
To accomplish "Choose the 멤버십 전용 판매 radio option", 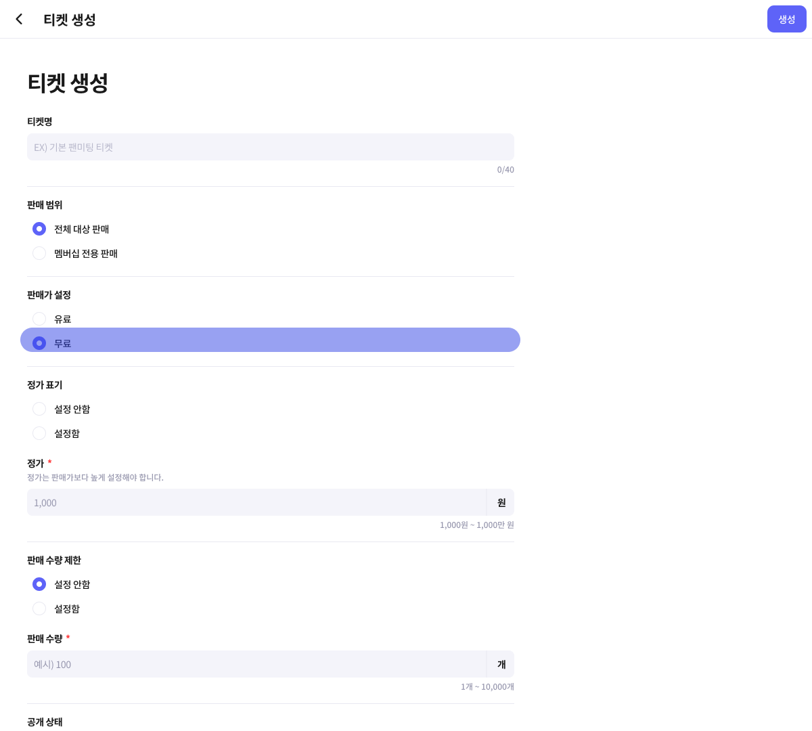I will point(39,253).
